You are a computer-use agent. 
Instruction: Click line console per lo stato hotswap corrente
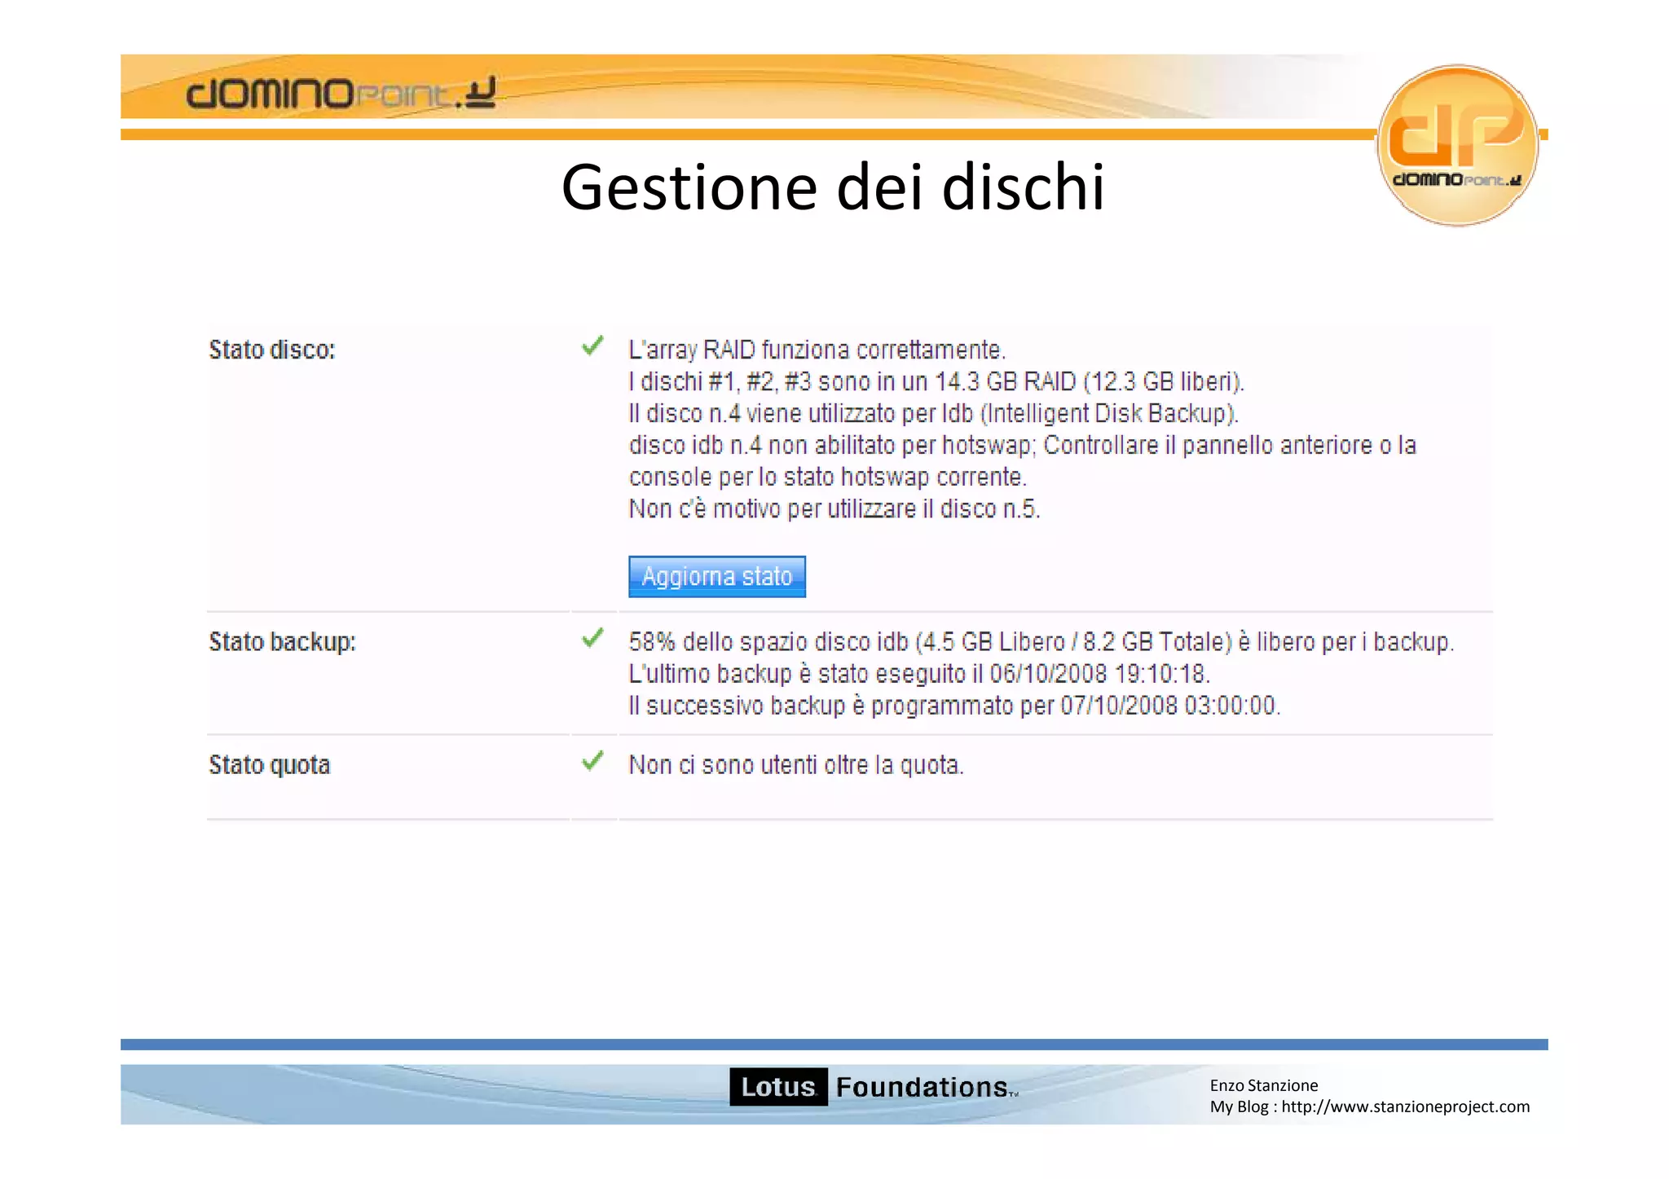(x=828, y=477)
